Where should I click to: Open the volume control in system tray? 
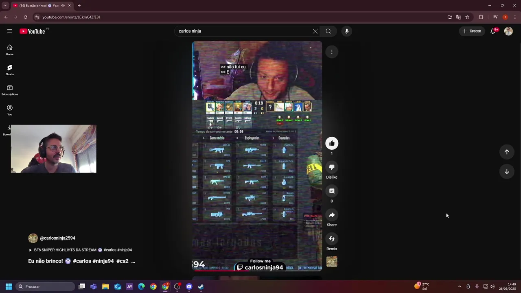[493, 286]
